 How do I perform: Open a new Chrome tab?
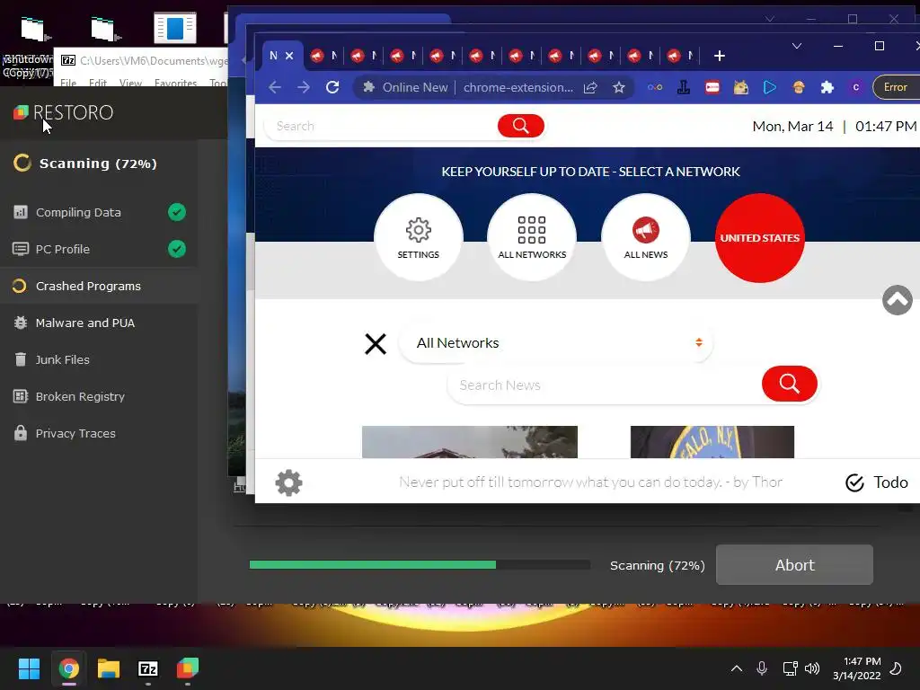720,56
